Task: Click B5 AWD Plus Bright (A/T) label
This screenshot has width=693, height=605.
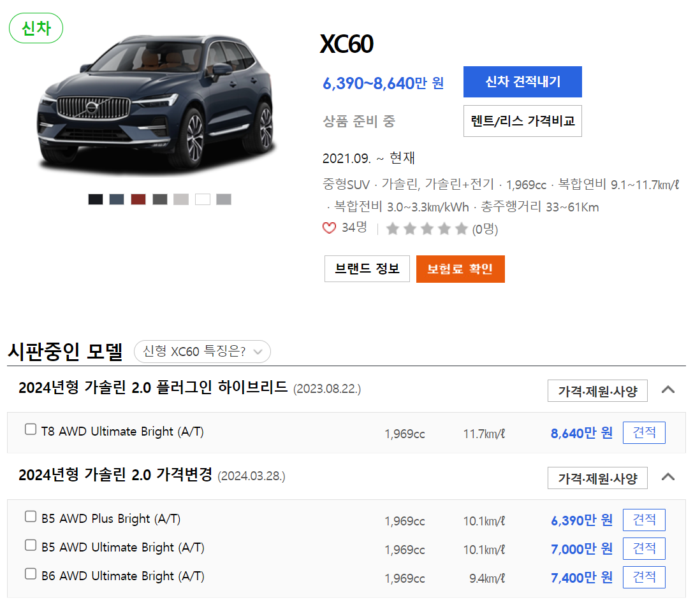Action: [x=111, y=519]
